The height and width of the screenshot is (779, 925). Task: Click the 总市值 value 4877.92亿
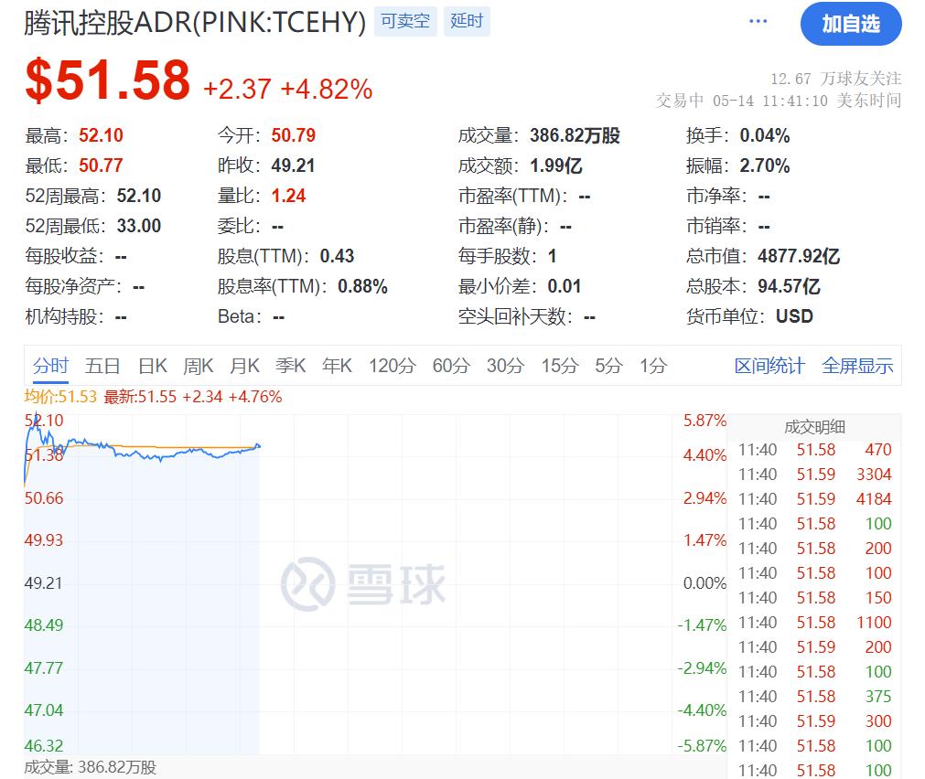[x=799, y=256]
